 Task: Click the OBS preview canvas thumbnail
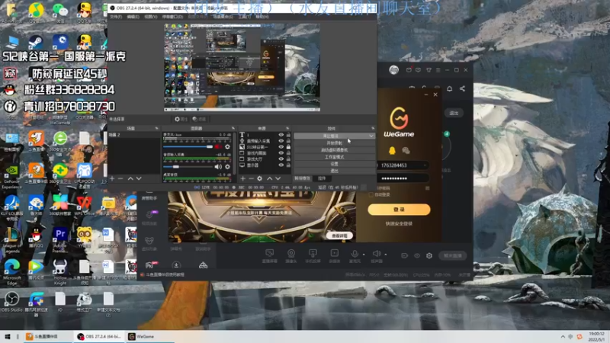click(x=242, y=67)
